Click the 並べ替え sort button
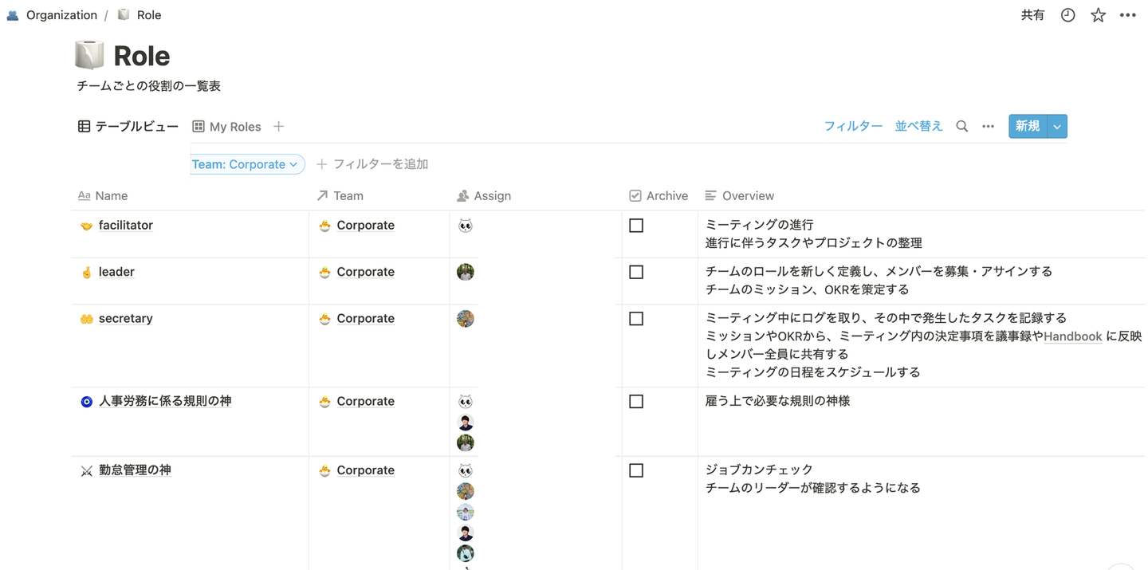This screenshot has height=570, width=1148. [918, 126]
